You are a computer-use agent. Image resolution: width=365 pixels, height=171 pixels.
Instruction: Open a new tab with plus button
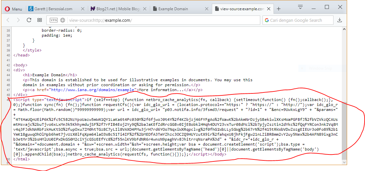click(278, 9)
